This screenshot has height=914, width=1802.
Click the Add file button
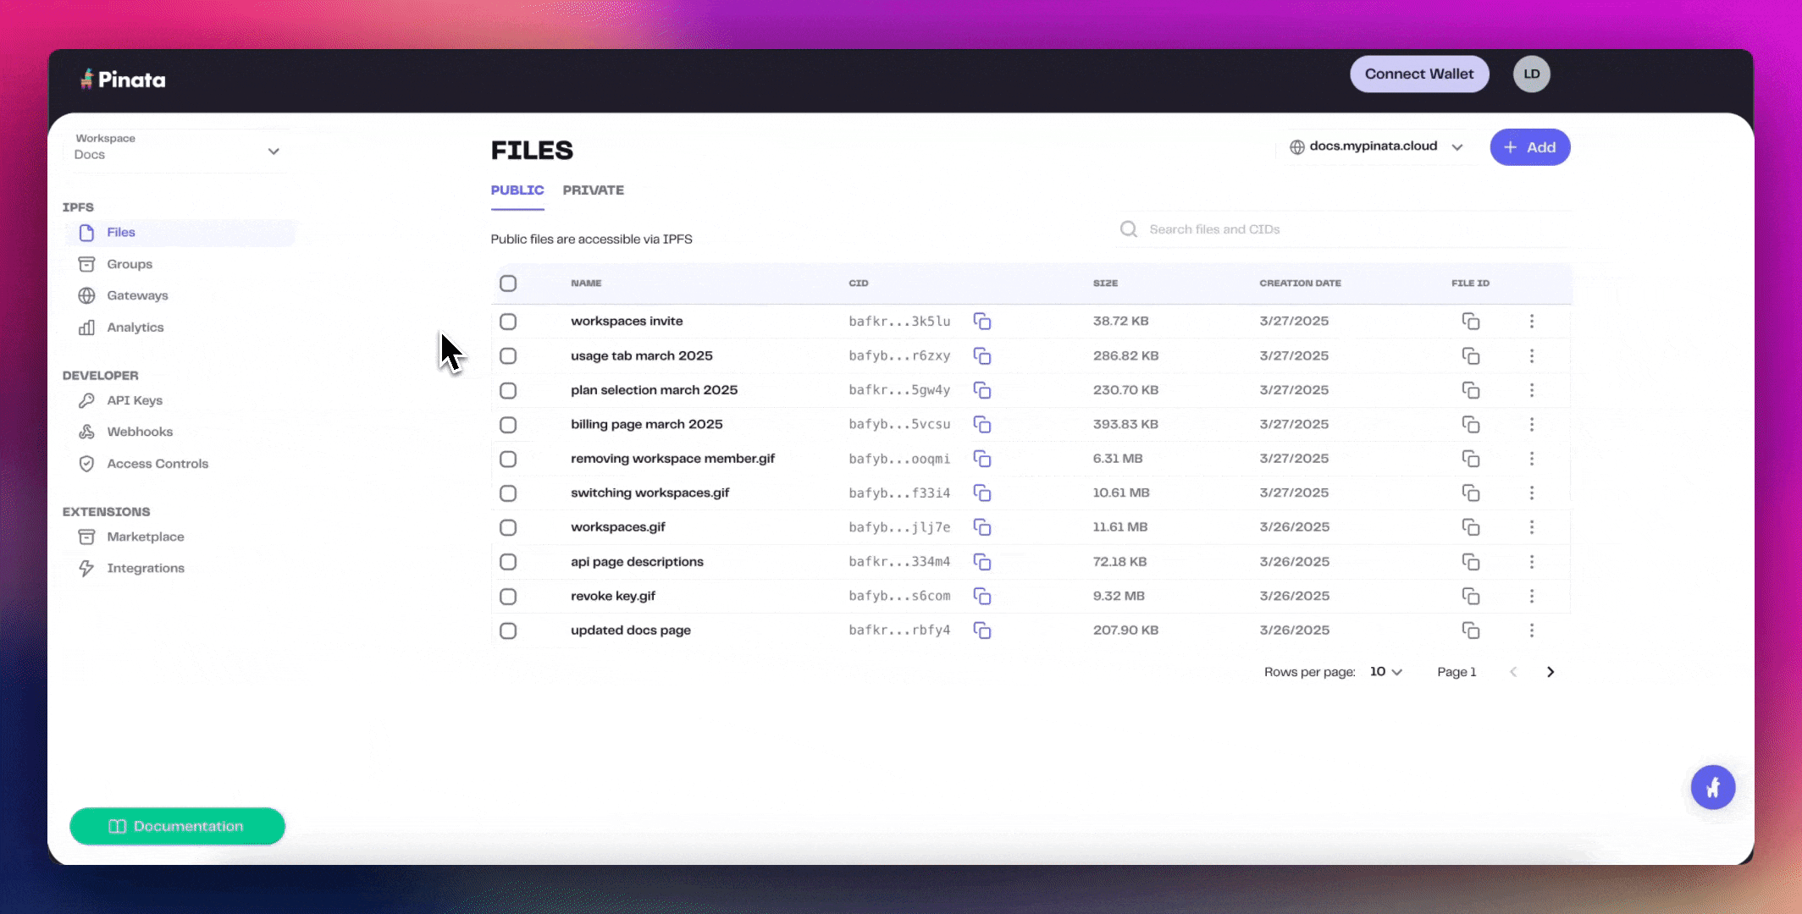pos(1530,147)
